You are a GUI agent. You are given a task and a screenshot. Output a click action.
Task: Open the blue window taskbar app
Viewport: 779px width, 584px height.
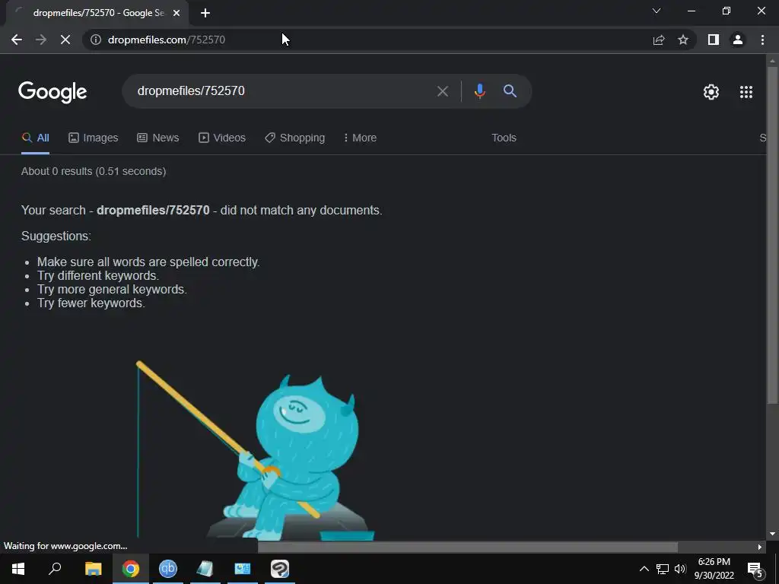243,569
